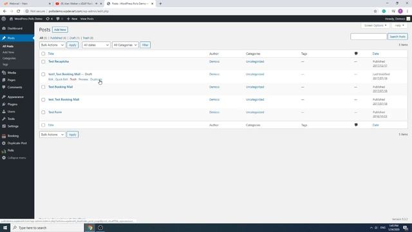Click the Collapse menu arrow icon
The image size is (412, 232).
pyautogui.click(x=4, y=158)
